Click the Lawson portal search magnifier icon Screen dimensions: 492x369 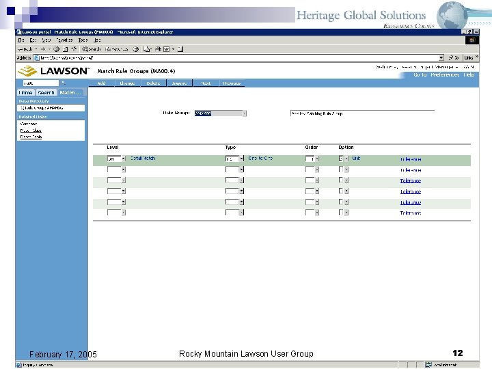click(63, 83)
